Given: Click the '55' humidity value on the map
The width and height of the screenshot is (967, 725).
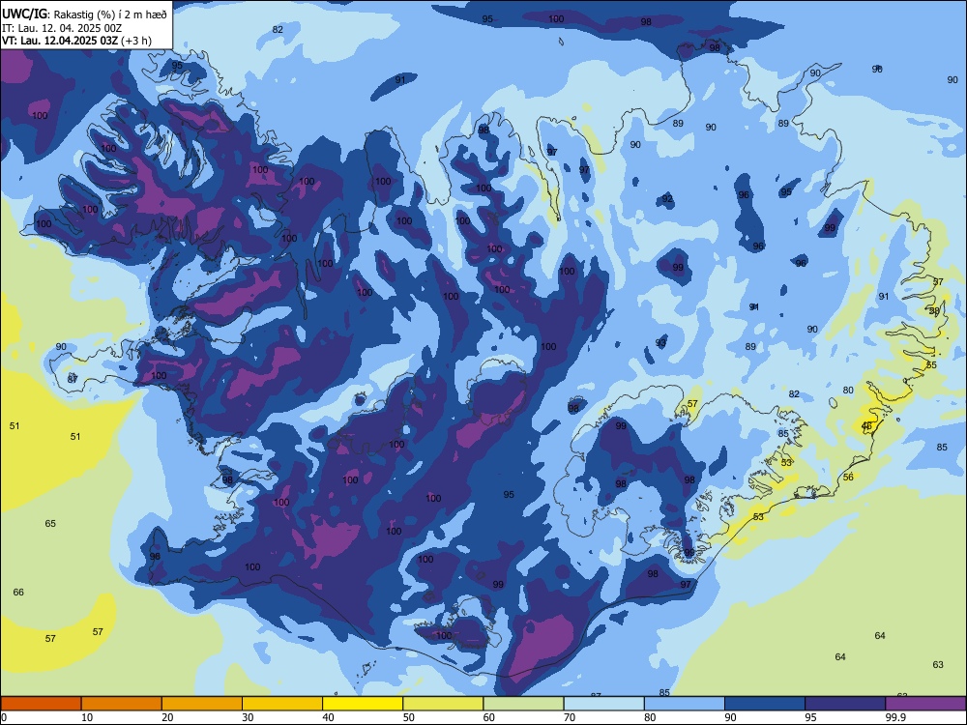Looking at the screenshot, I should (x=931, y=365).
